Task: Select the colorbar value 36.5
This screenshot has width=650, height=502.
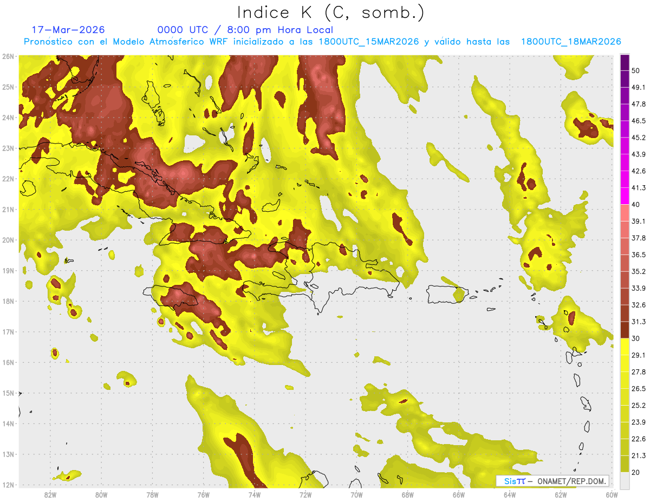Action: tap(639, 255)
